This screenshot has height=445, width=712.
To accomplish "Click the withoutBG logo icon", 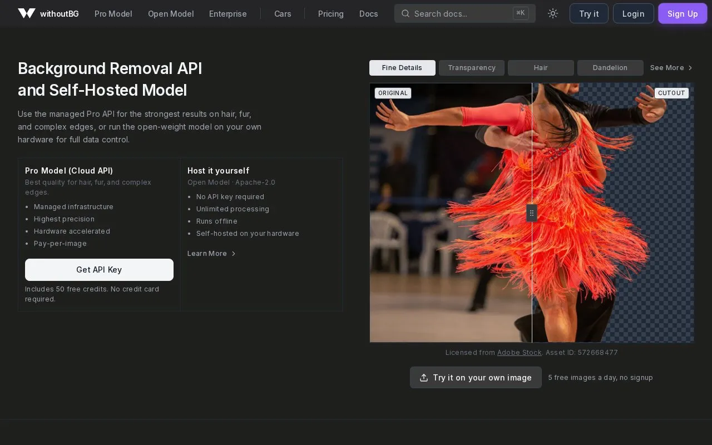I will pos(27,13).
